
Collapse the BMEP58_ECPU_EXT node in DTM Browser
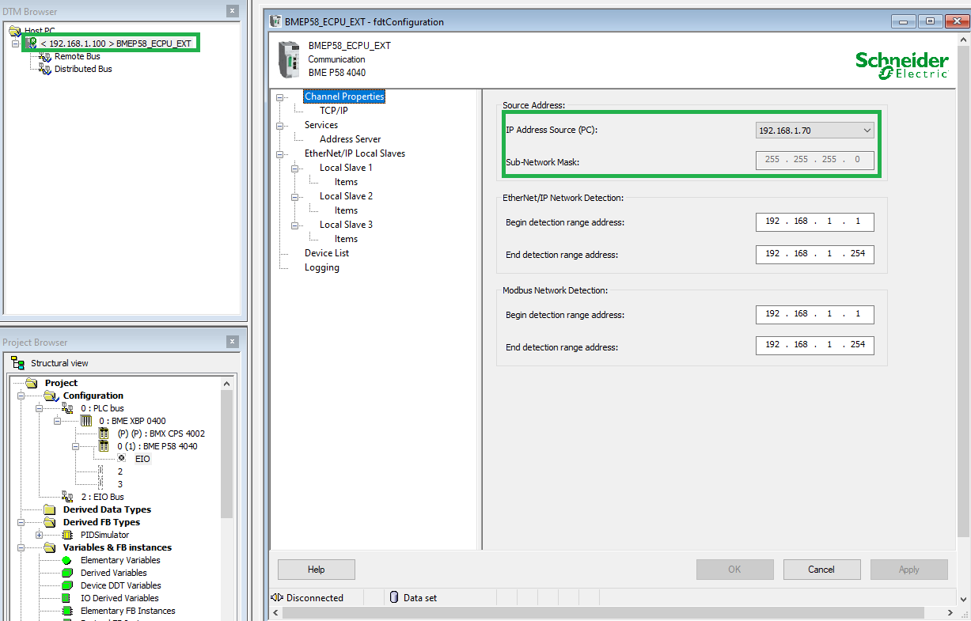tap(15, 44)
